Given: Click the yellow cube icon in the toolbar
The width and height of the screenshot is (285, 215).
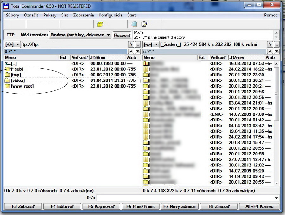Looking at the screenshot, I should 100,24.
